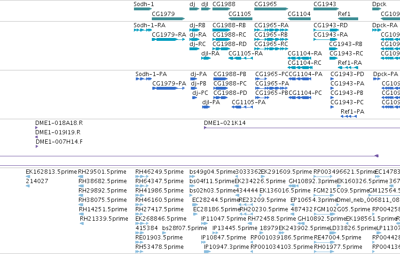Select the Ref1 gene bar
This screenshot has height=254, width=400.
point(348,19)
